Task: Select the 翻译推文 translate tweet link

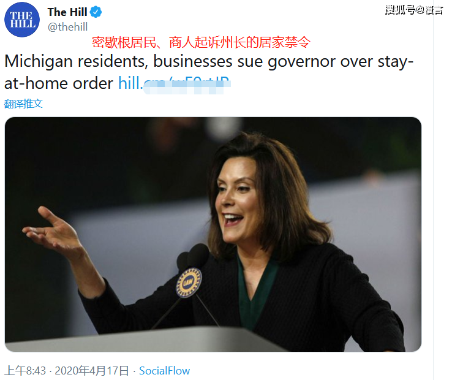Action: [23, 104]
